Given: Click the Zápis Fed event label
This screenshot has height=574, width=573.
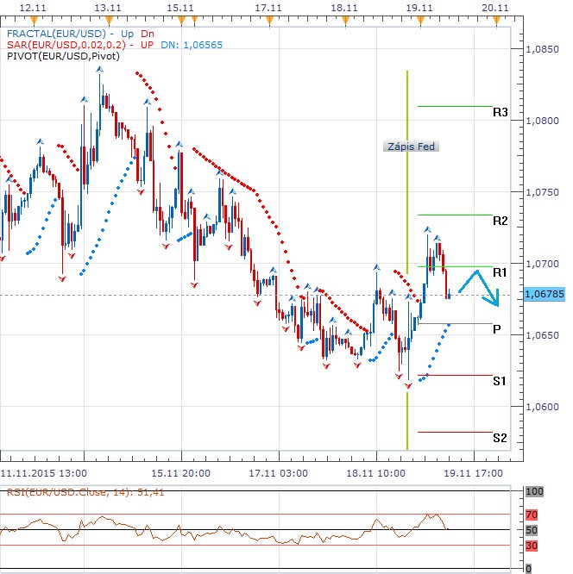Looking at the screenshot, I should (411, 147).
